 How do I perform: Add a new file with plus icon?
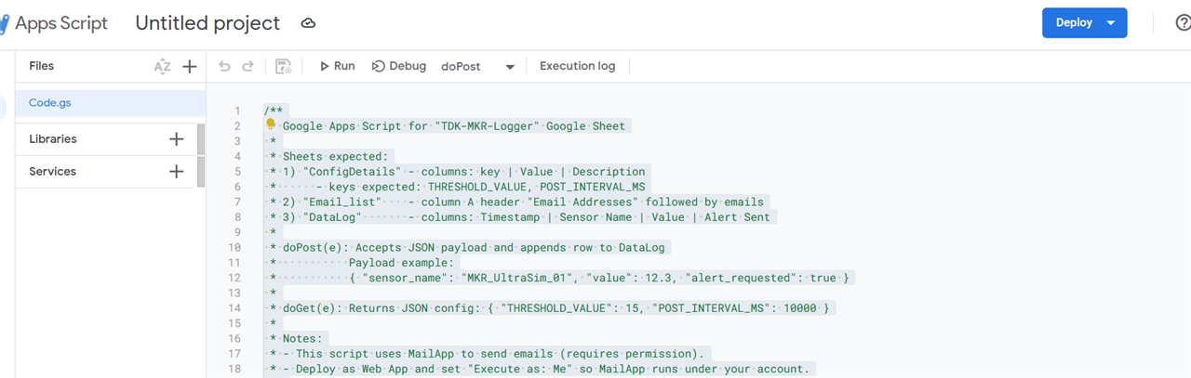tap(190, 66)
